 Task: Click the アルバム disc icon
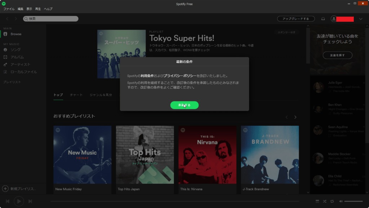pos(5,57)
